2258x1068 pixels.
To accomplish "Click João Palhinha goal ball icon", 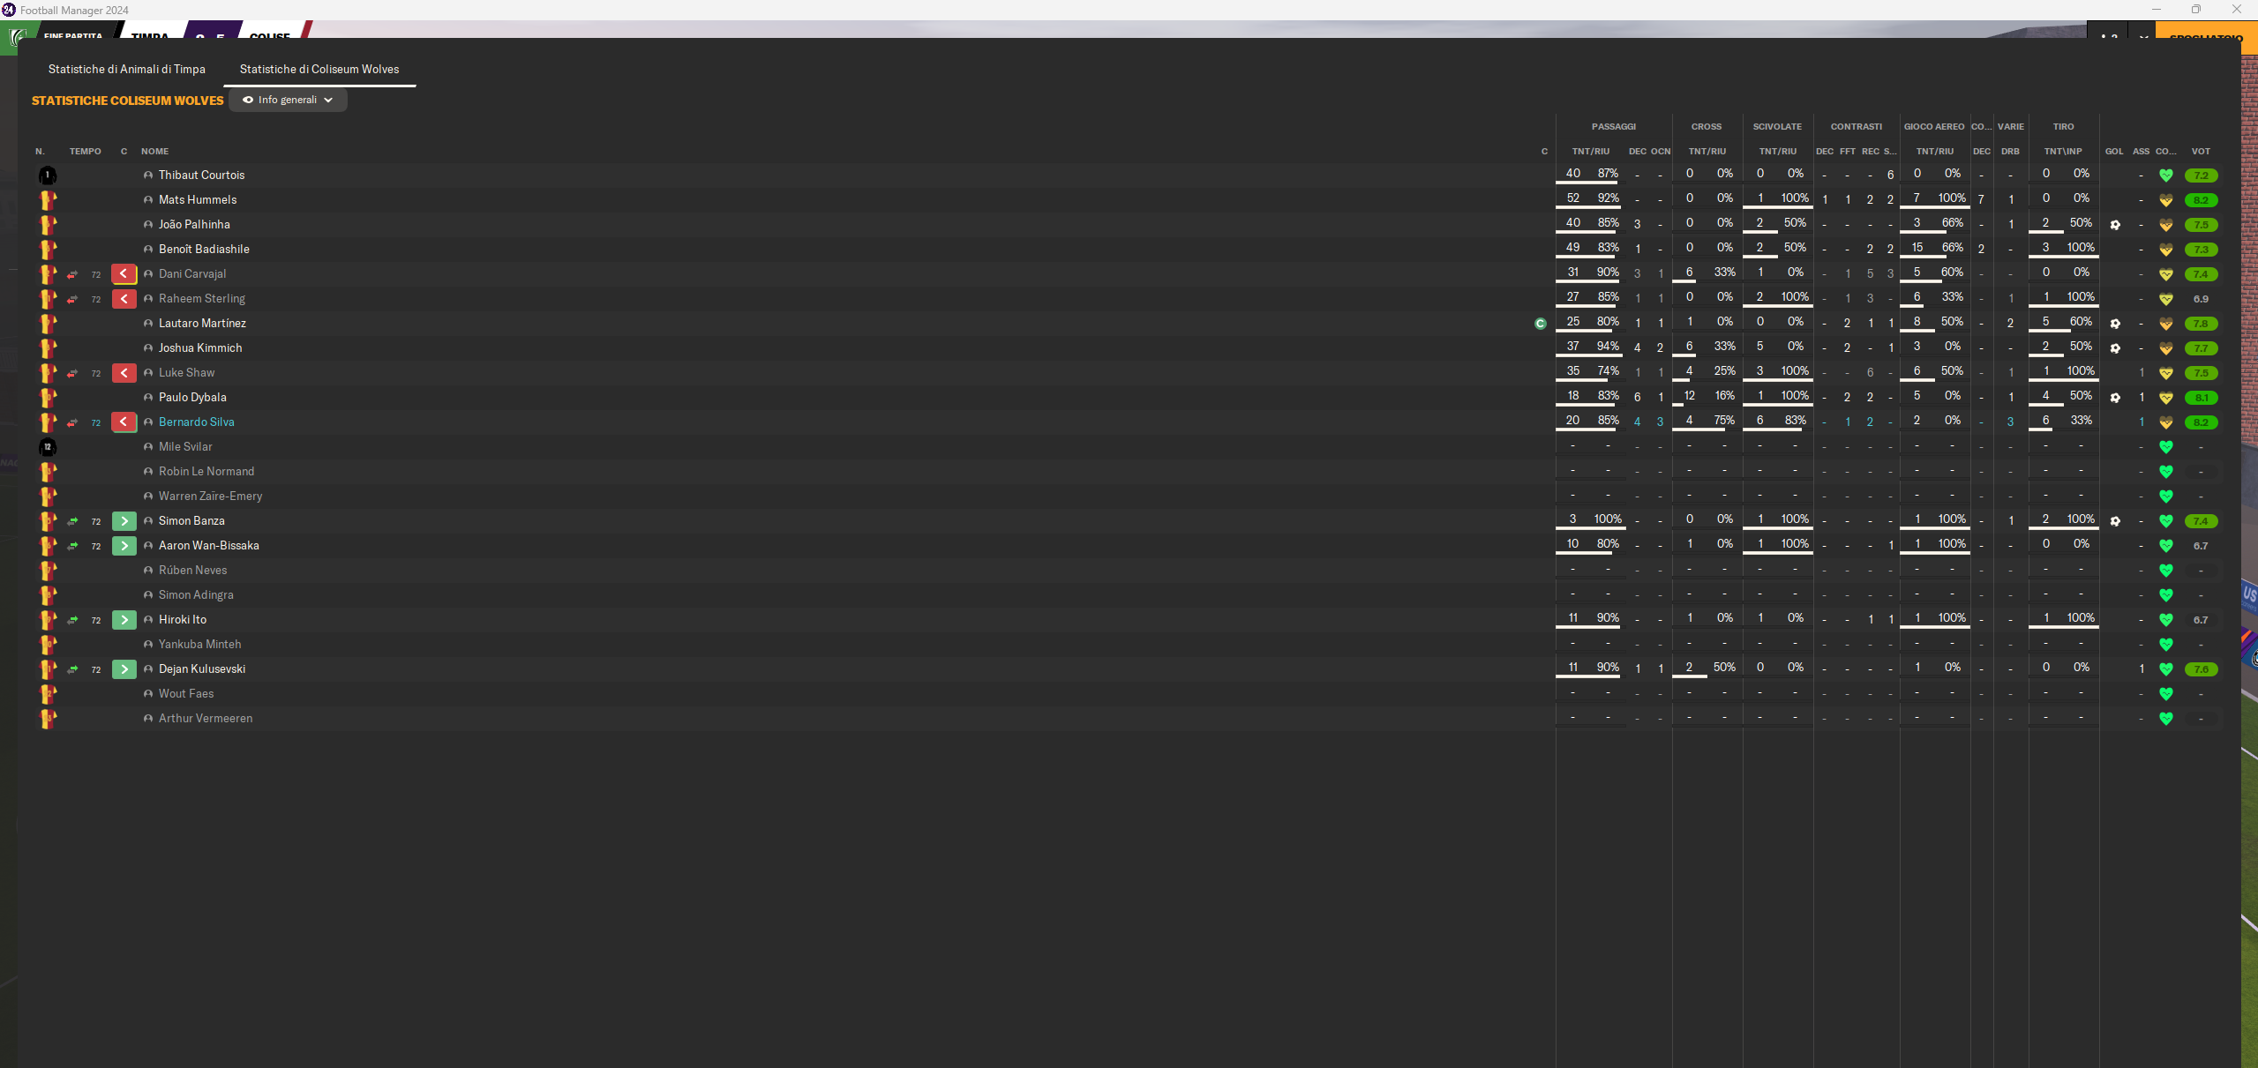I will point(2115,225).
